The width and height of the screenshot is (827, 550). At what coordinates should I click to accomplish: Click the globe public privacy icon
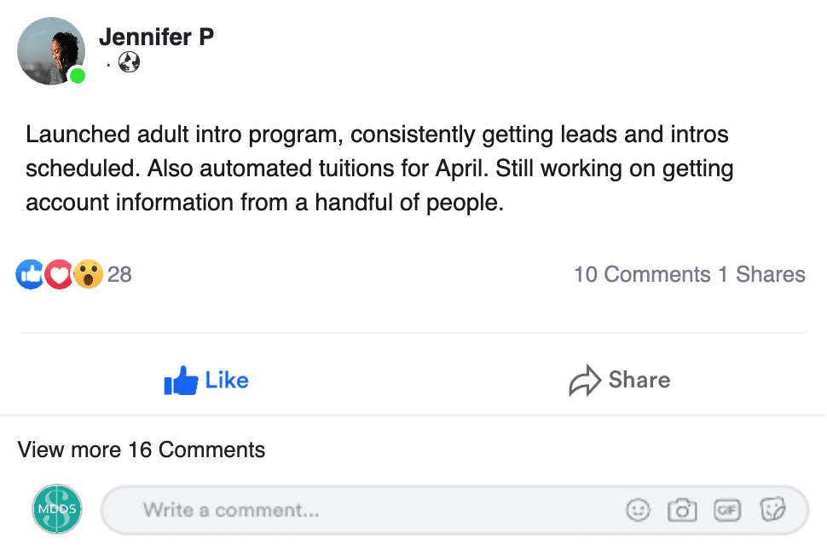(x=130, y=62)
